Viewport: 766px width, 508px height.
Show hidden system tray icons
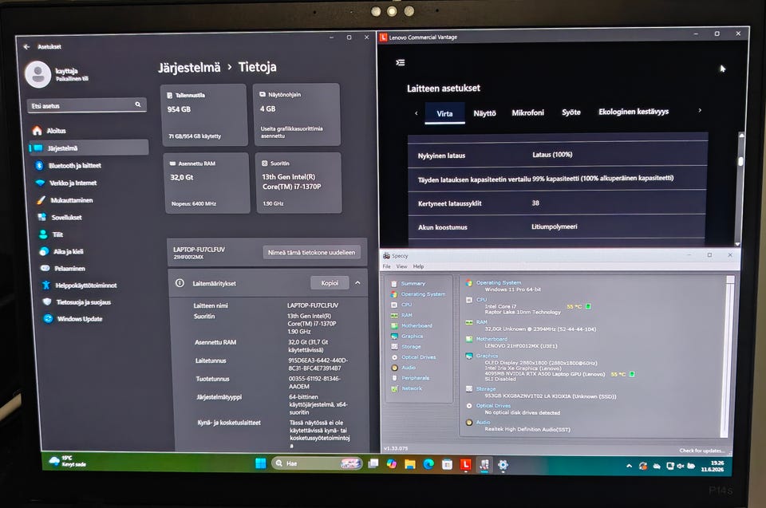click(x=629, y=466)
